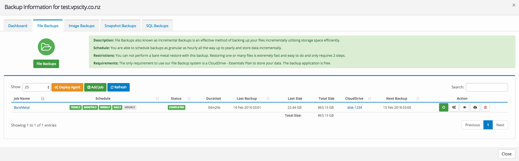View BareMetal job with the eye icon
This screenshot has width=519, height=161.
coord(464,107)
